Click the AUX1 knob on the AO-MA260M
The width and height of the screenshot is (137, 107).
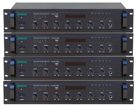point(91,72)
